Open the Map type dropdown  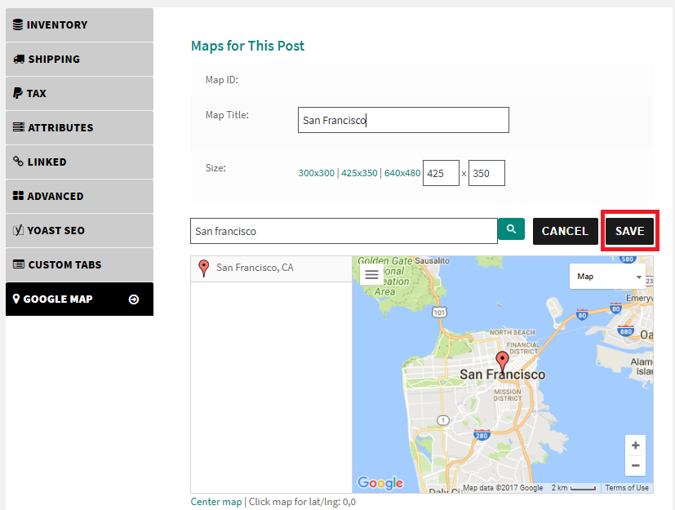click(607, 277)
